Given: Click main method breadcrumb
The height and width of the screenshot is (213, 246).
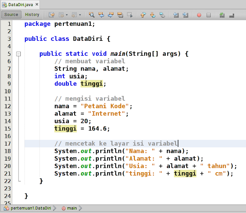Looking at the screenshot, I should point(72,208).
